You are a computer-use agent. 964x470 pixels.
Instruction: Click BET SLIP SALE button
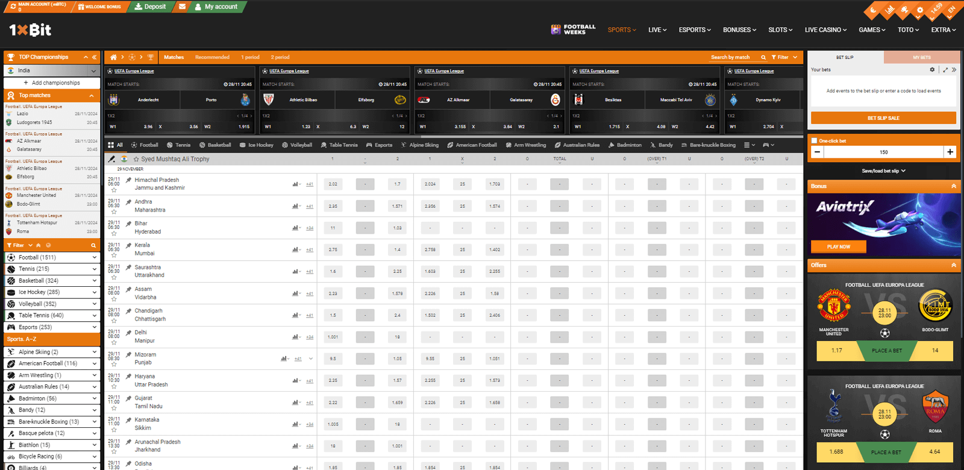(x=883, y=118)
